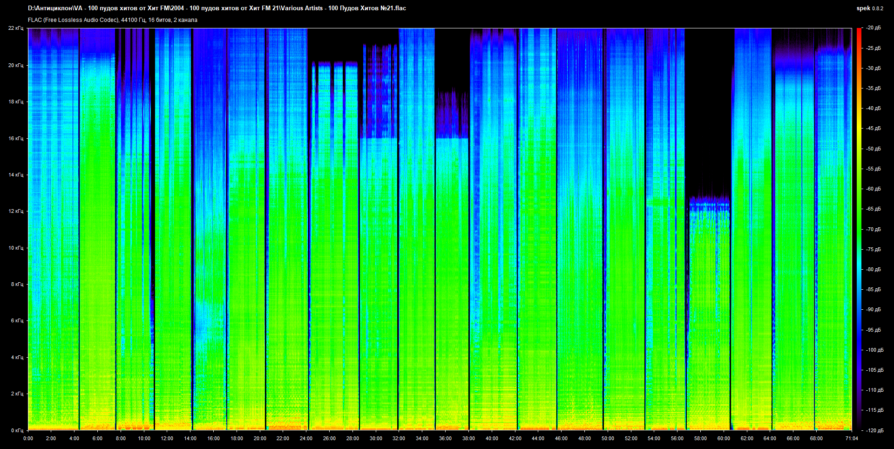This screenshot has height=449, width=894.
Task: Select the 42:00 time marker
Action: tap(515, 438)
